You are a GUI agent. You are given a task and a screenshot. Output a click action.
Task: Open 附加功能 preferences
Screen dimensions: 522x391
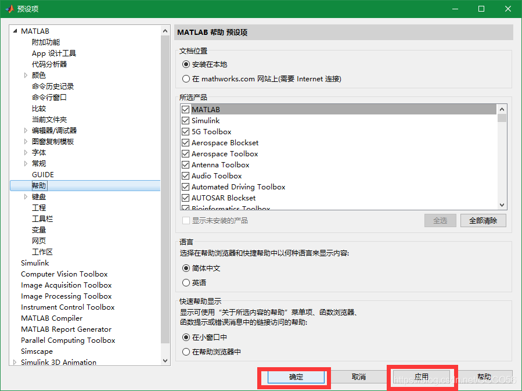point(46,42)
